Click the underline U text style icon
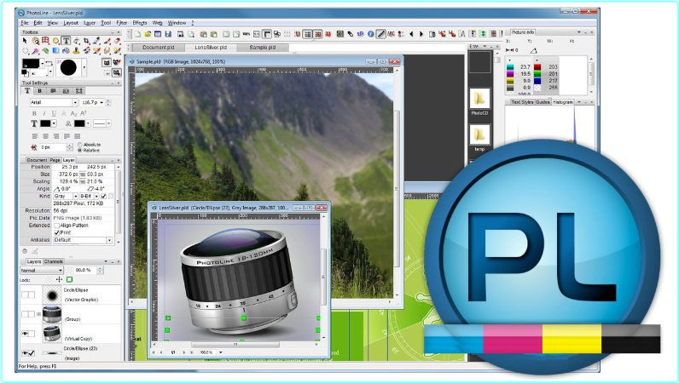The image size is (679, 383). coord(54,113)
